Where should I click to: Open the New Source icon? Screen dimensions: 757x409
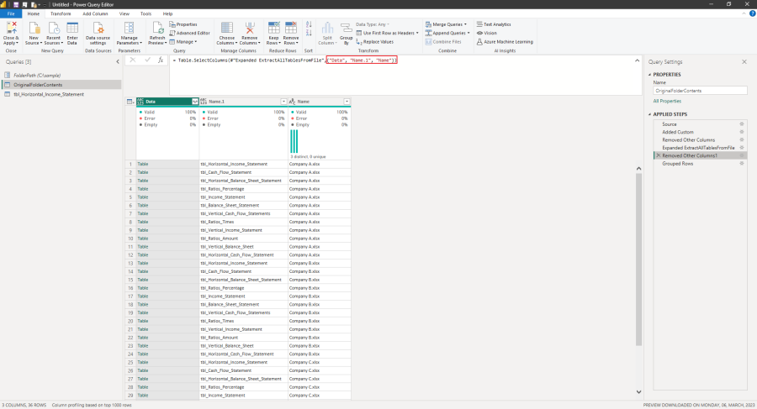click(34, 28)
